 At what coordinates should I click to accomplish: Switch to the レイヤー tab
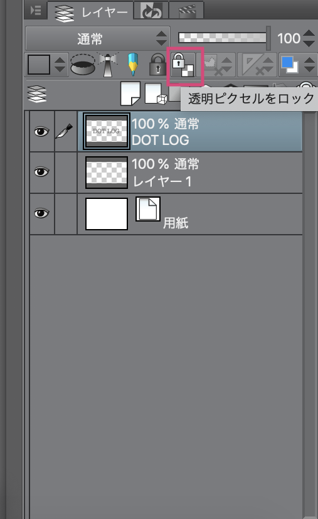click(x=91, y=12)
